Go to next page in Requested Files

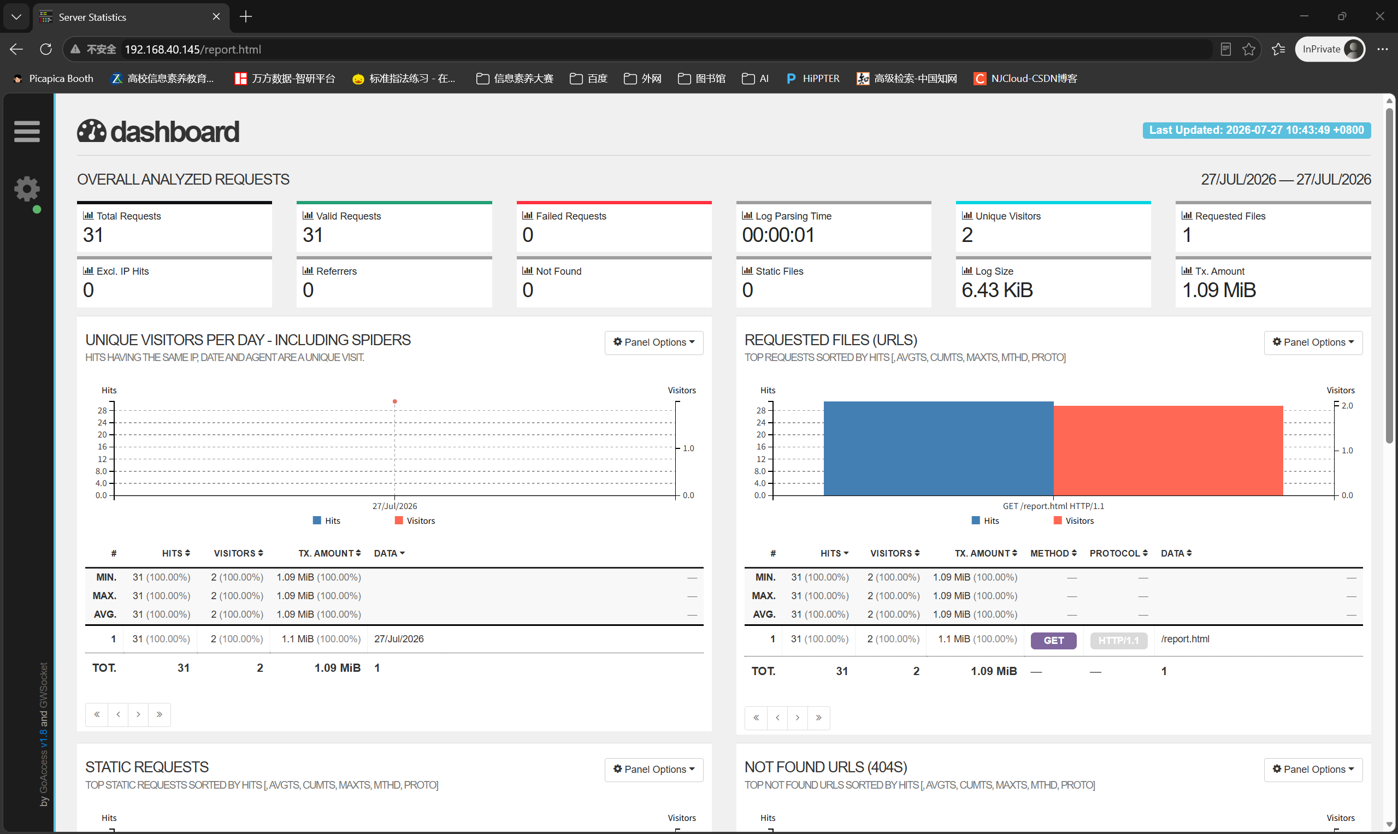click(798, 718)
